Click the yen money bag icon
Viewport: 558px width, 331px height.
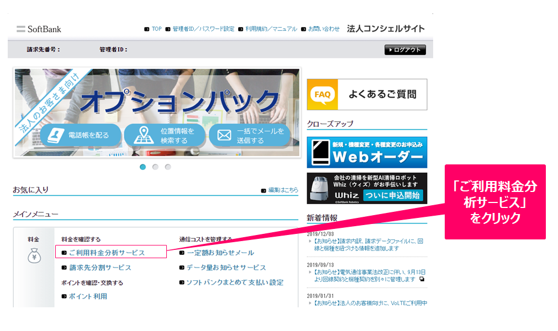34,255
